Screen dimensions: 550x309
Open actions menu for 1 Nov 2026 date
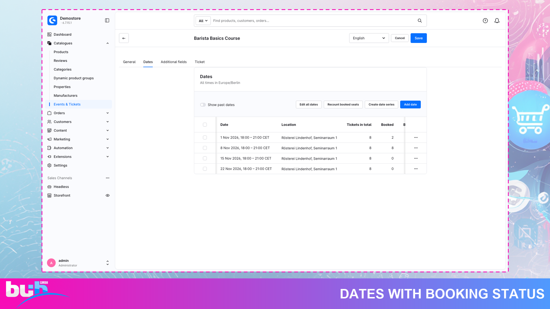pos(416,138)
